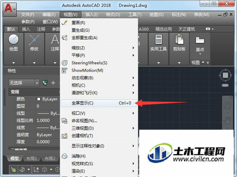Expand the 剪贴板 panel dropdown arrow

click(x=179, y=63)
